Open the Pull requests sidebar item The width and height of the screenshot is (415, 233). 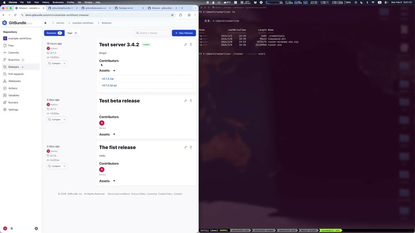coord(16,74)
